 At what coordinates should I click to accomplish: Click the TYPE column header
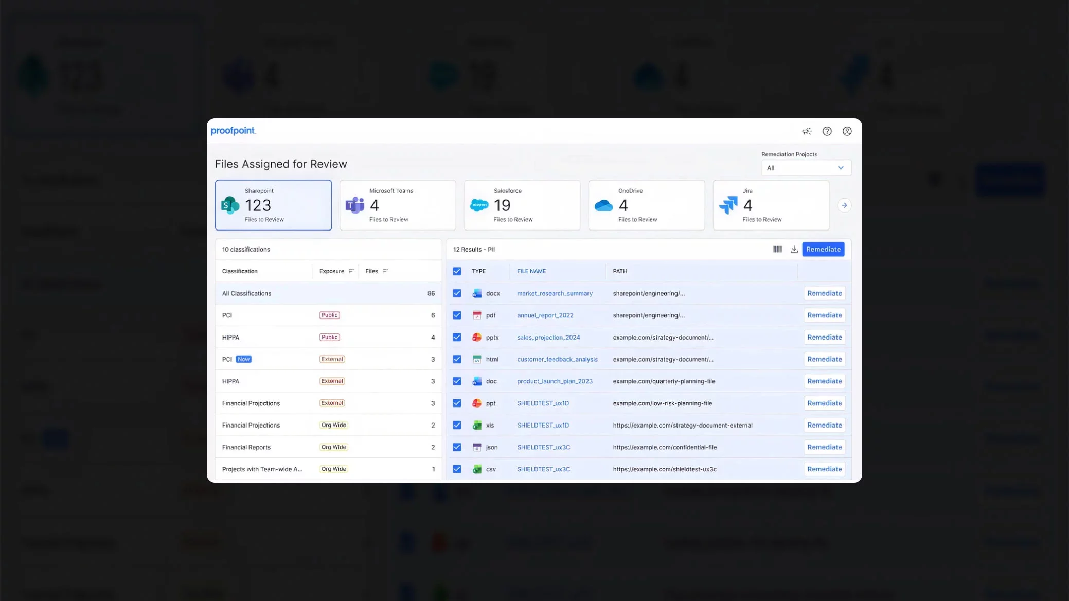(x=478, y=271)
